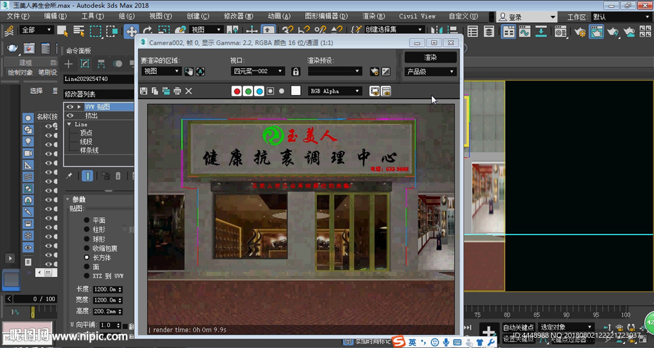
Task: Click the remove modifier trash icon
Action: click(x=119, y=176)
